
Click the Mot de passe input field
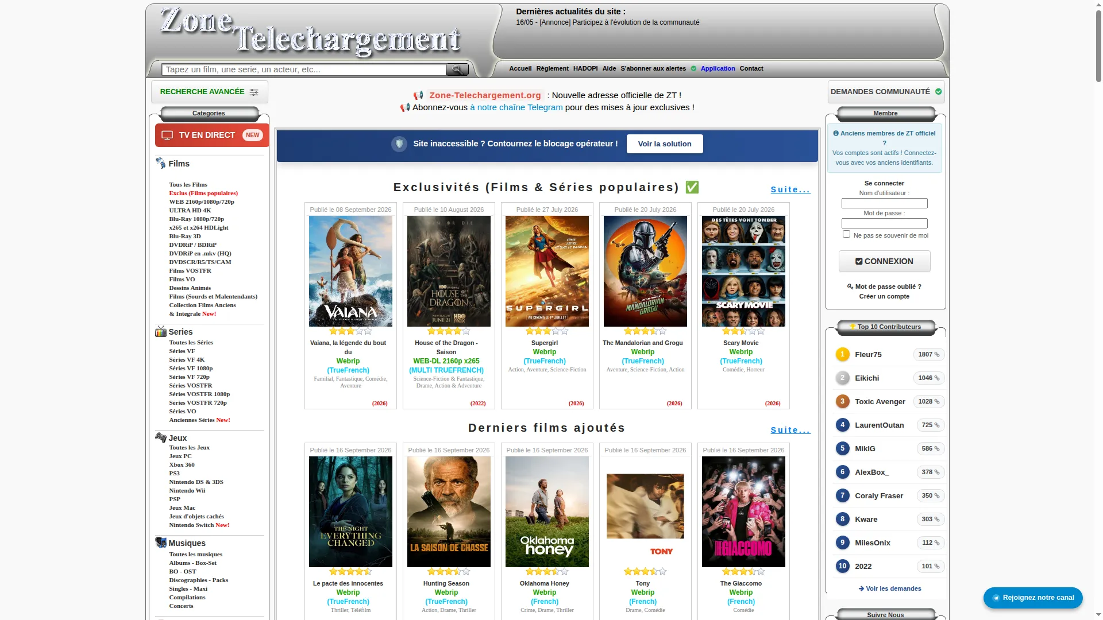coord(884,223)
